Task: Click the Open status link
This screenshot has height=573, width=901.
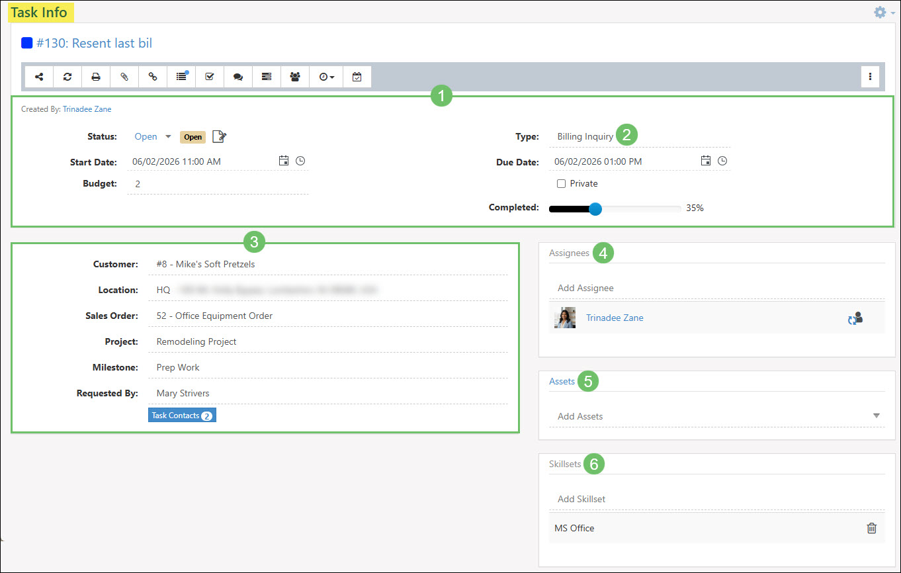Action: click(146, 137)
